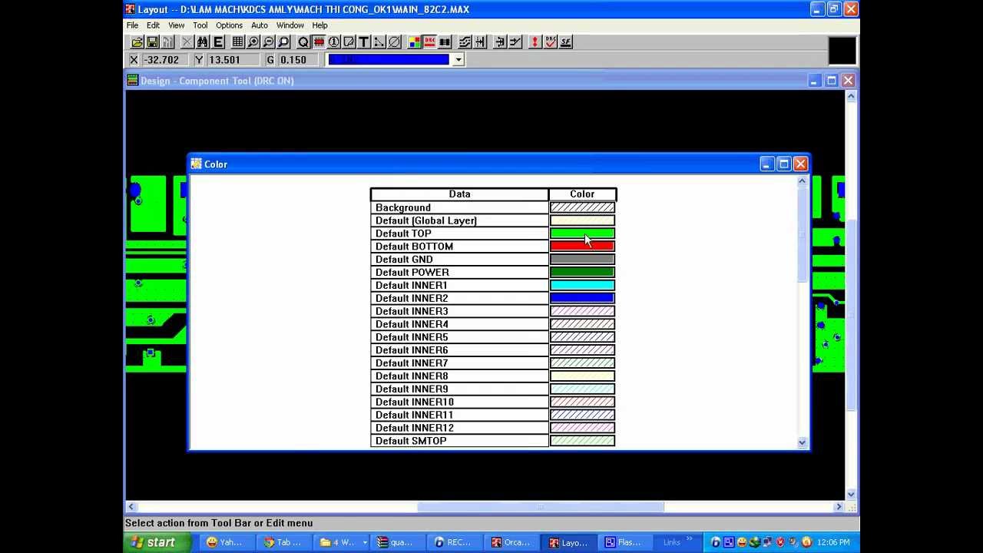Pick the Default SMTOP swatch

tap(582, 441)
